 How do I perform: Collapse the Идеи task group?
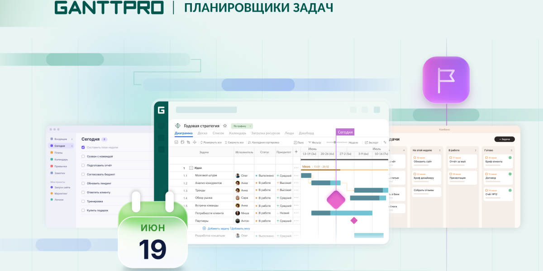click(x=191, y=168)
